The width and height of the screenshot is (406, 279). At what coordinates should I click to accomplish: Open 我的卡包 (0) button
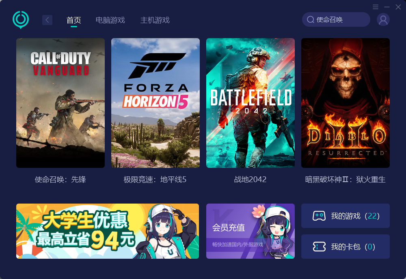(346, 247)
